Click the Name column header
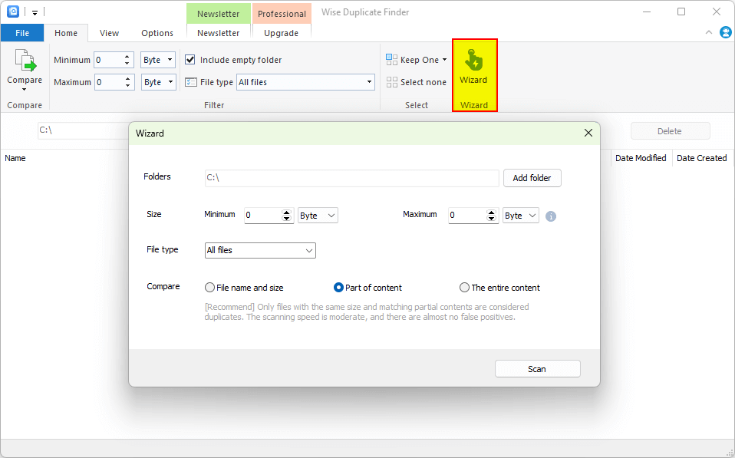Viewport: 735px width, 458px height. [15, 158]
